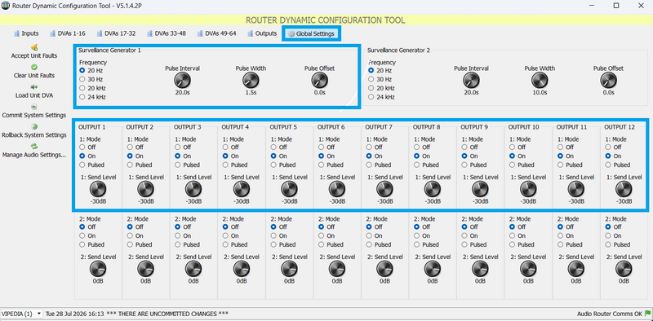
Task: Click the OUTPUT 6 heading
Action: tap(331, 127)
